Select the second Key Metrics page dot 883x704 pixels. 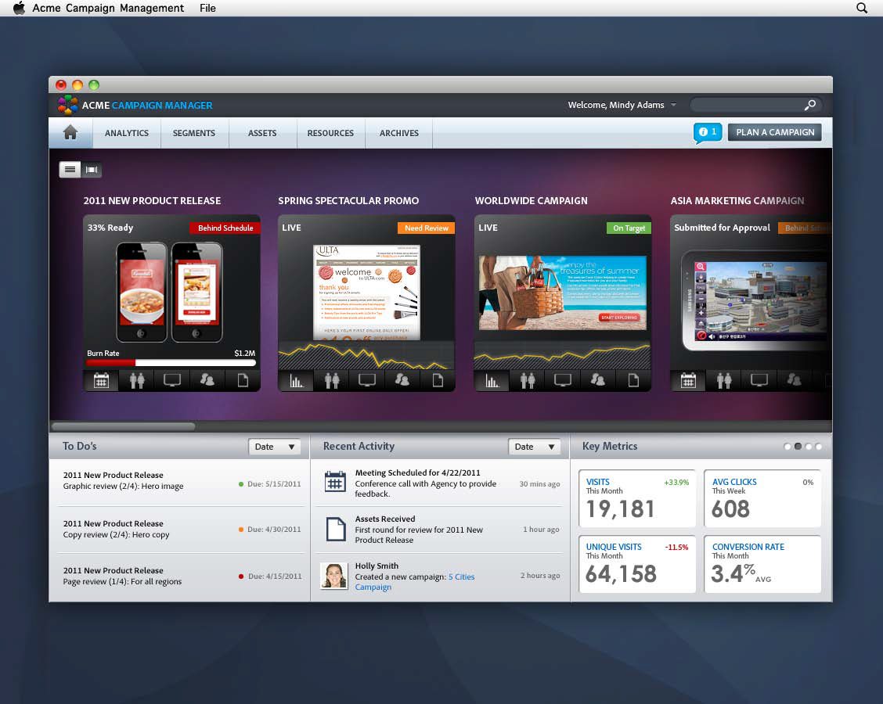click(x=798, y=447)
